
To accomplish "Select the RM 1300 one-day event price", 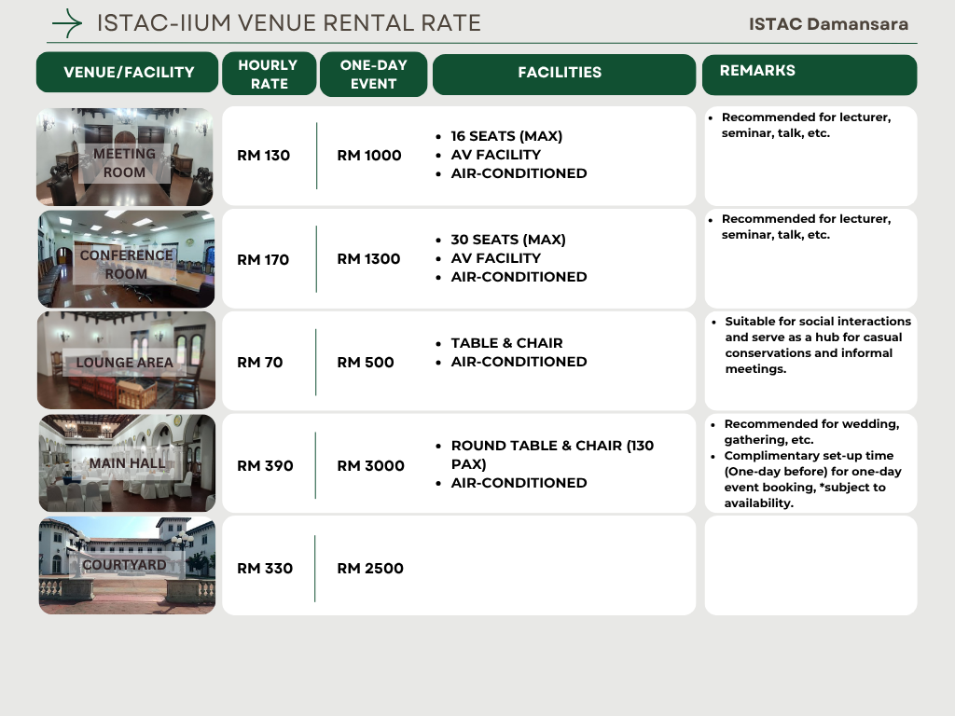I will click(x=368, y=259).
